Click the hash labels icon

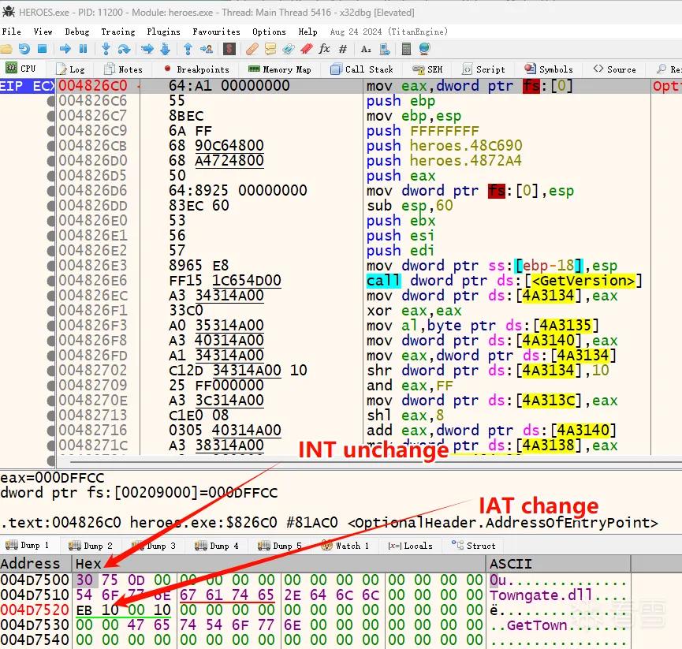click(343, 49)
